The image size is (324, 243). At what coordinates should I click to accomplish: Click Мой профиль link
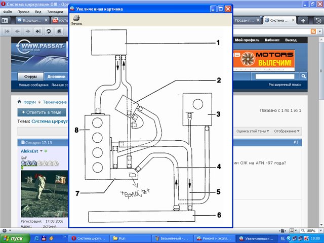pyautogui.click(x=247, y=40)
